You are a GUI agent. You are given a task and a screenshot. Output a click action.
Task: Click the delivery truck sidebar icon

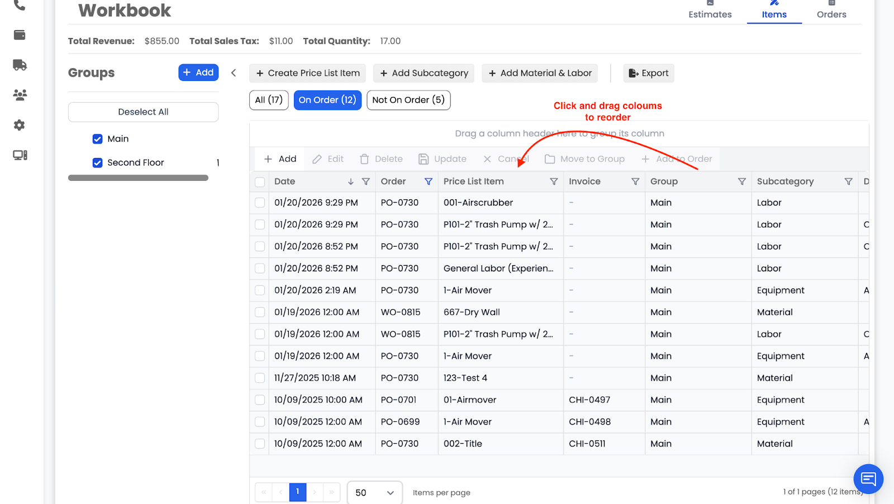(x=20, y=65)
